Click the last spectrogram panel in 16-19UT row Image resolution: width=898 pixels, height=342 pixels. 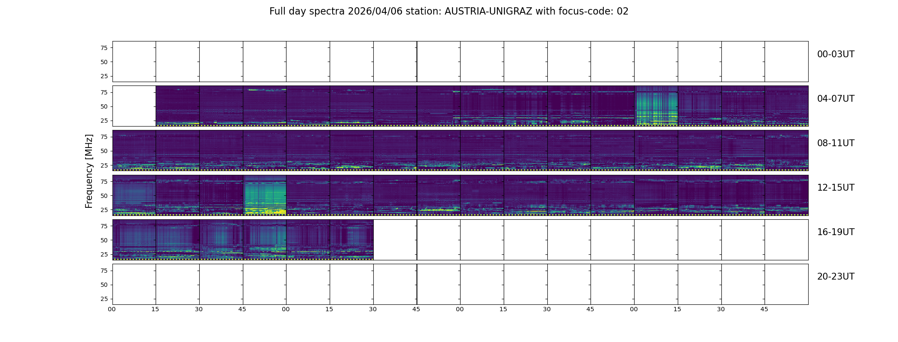click(352, 239)
